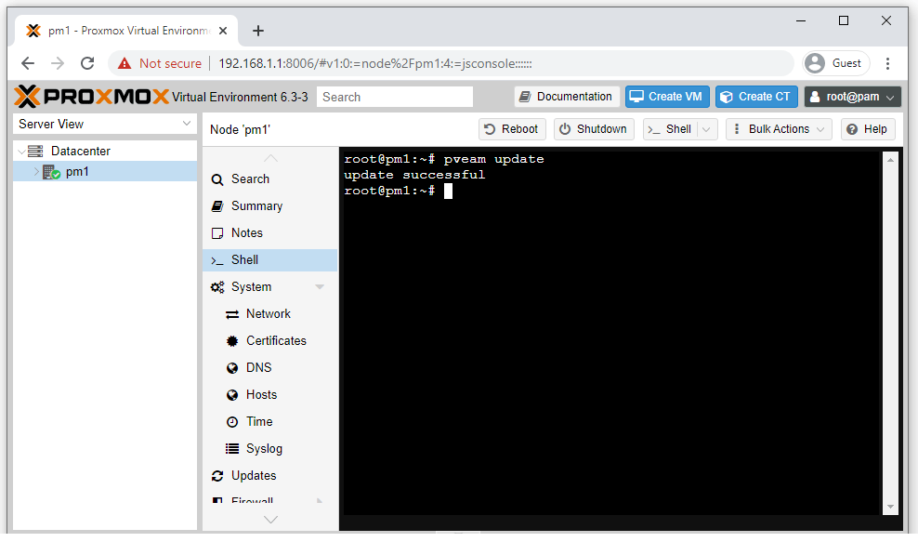Click the Create CT cube icon
The width and height of the screenshot is (918, 542).
coord(726,97)
